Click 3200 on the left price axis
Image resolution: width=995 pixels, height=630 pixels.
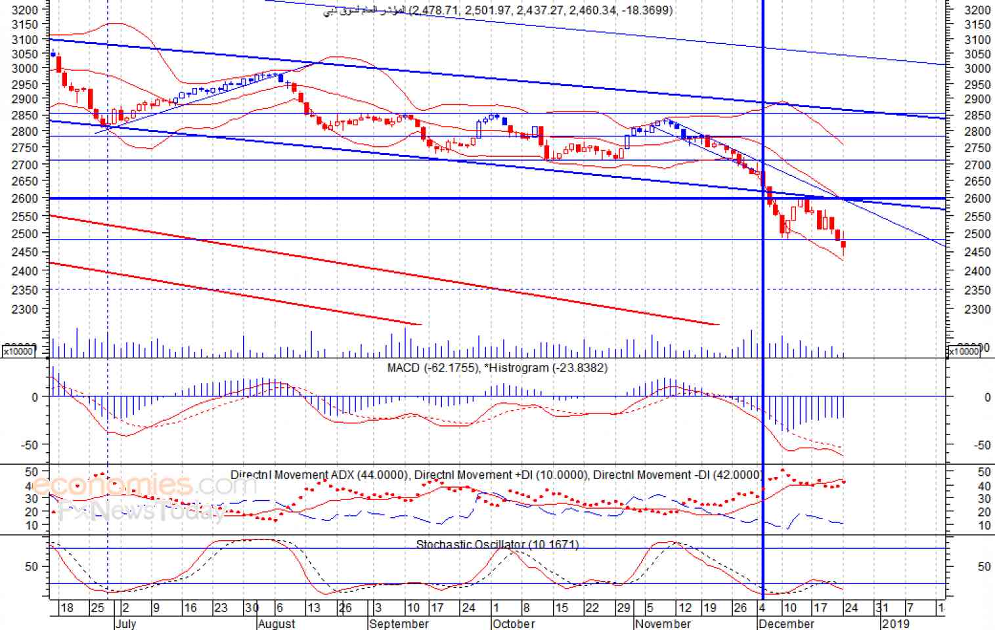[x=24, y=10]
